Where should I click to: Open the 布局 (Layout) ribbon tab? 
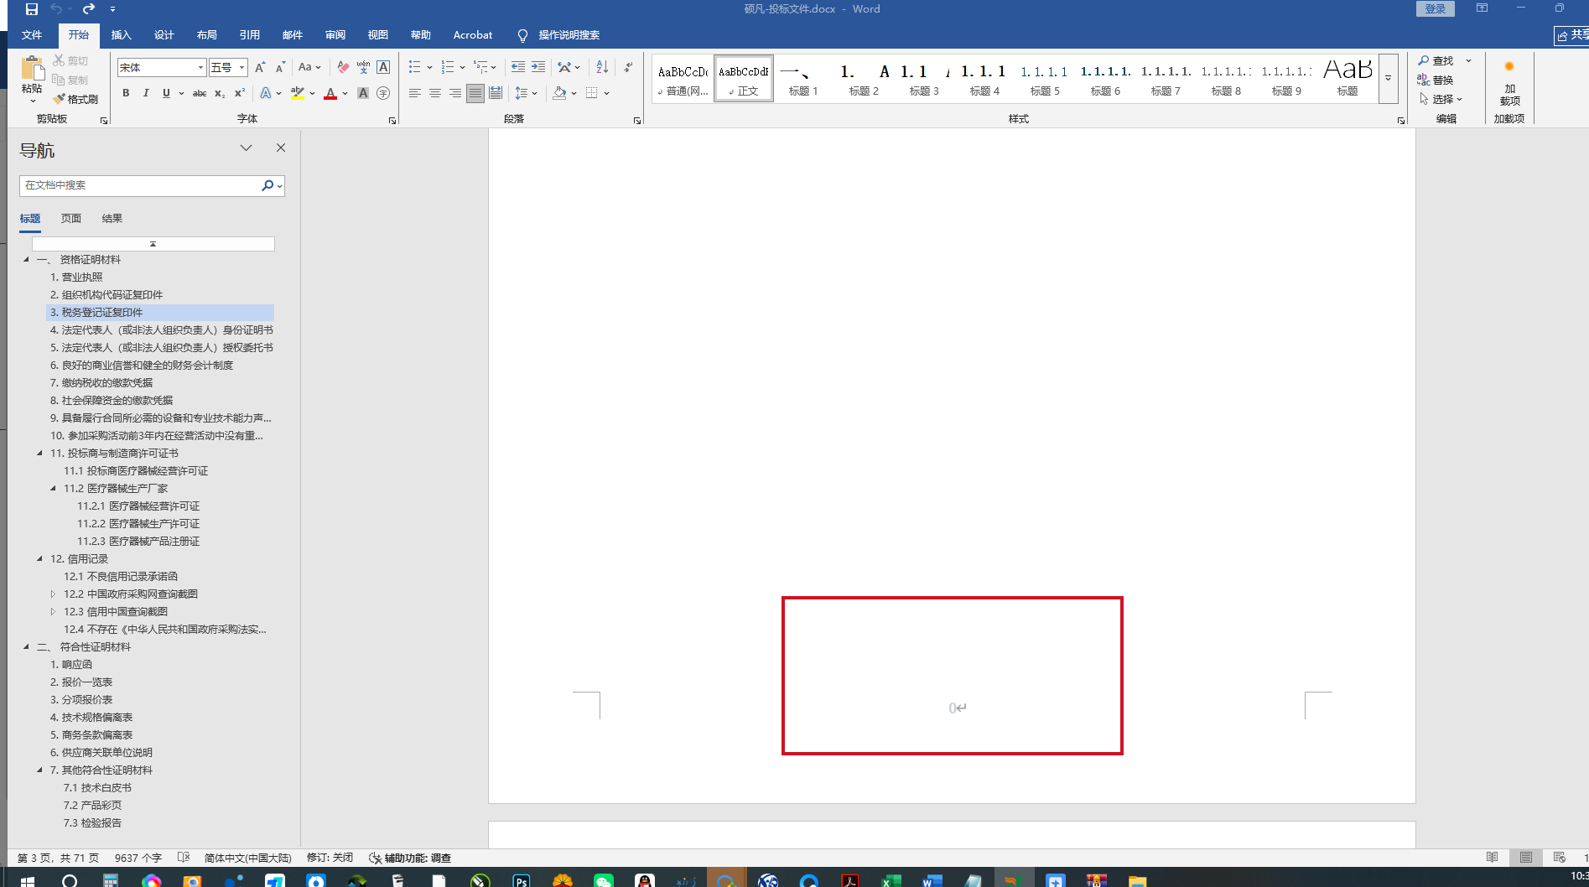pos(207,35)
